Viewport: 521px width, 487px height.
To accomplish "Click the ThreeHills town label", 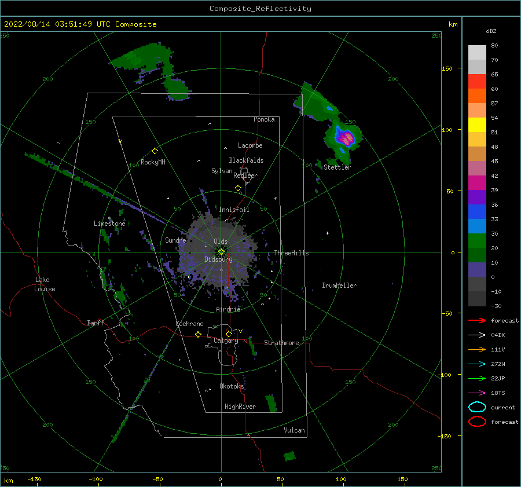I will coord(291,253).
